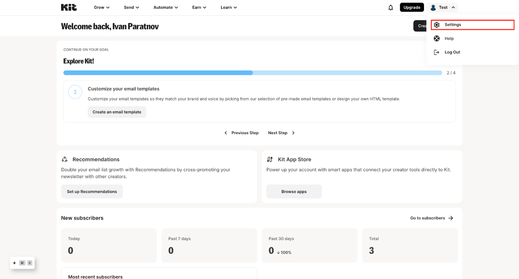Viewport: 519px width, 279px height.
Task: Click the step 2 numbered circle
Action: coord(75,92)
